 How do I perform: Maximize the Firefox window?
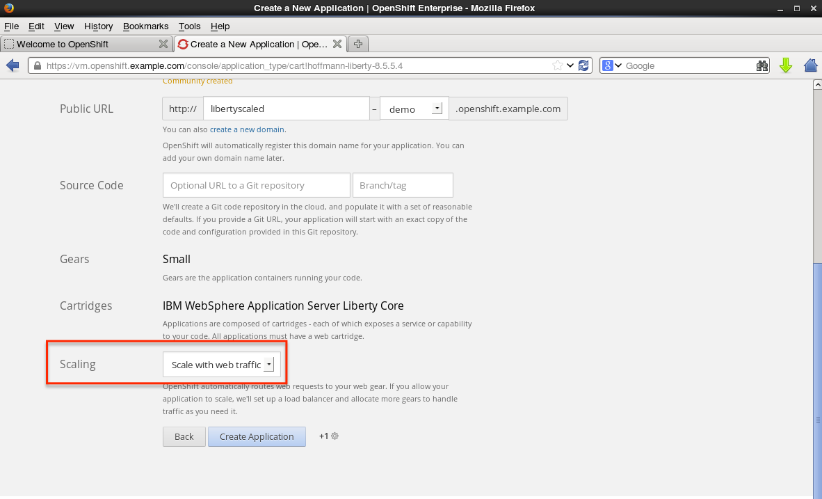797,8
